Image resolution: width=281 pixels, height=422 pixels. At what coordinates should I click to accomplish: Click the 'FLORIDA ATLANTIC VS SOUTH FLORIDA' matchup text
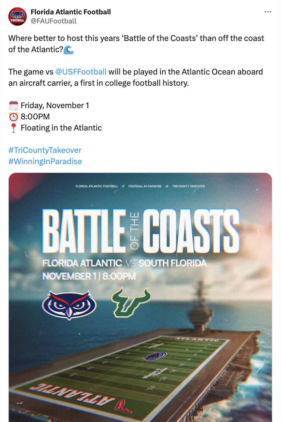point(124,263)
